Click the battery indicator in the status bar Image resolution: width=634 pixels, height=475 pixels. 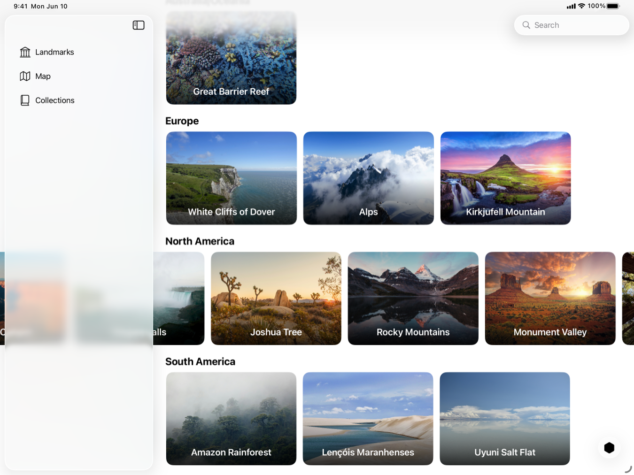pos(612,6)
